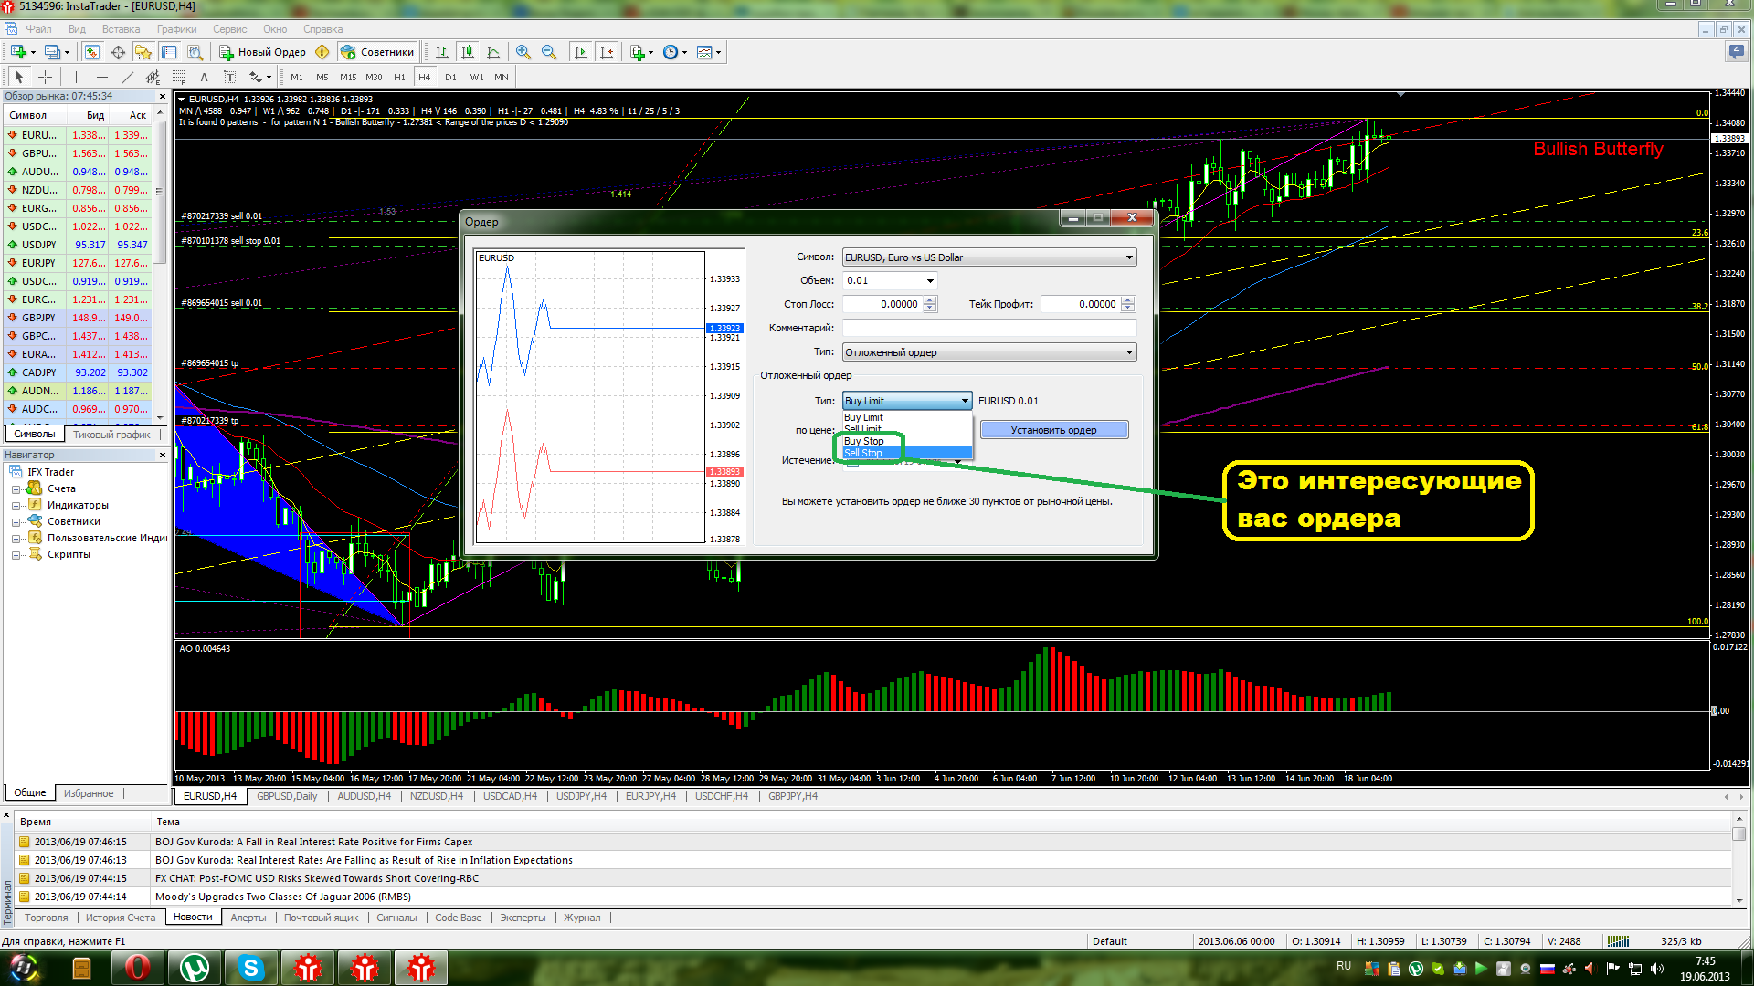Expand the Индикаторы tree node
The image size is (1754, 986).
[x=16, y=505]
